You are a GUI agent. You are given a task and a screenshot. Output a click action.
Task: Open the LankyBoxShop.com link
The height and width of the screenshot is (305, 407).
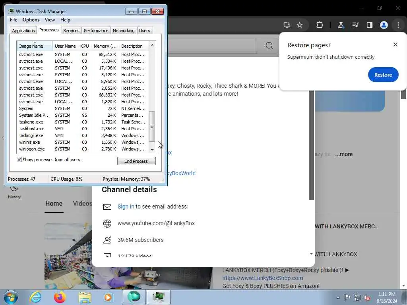[x=263, y=278]
